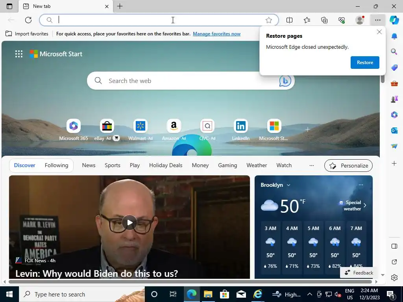403x302 pixels.
Task: Open the tab actions menu icon
Action: coord(9,6)
